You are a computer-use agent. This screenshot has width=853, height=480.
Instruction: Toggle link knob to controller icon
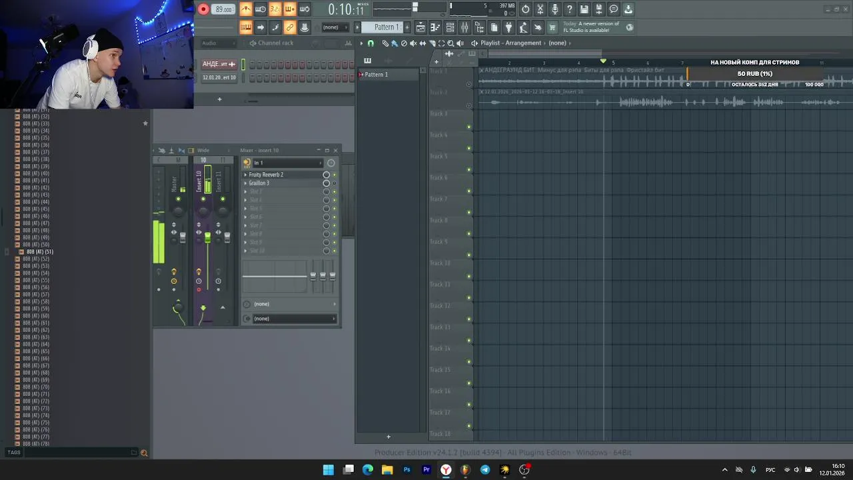290,27
